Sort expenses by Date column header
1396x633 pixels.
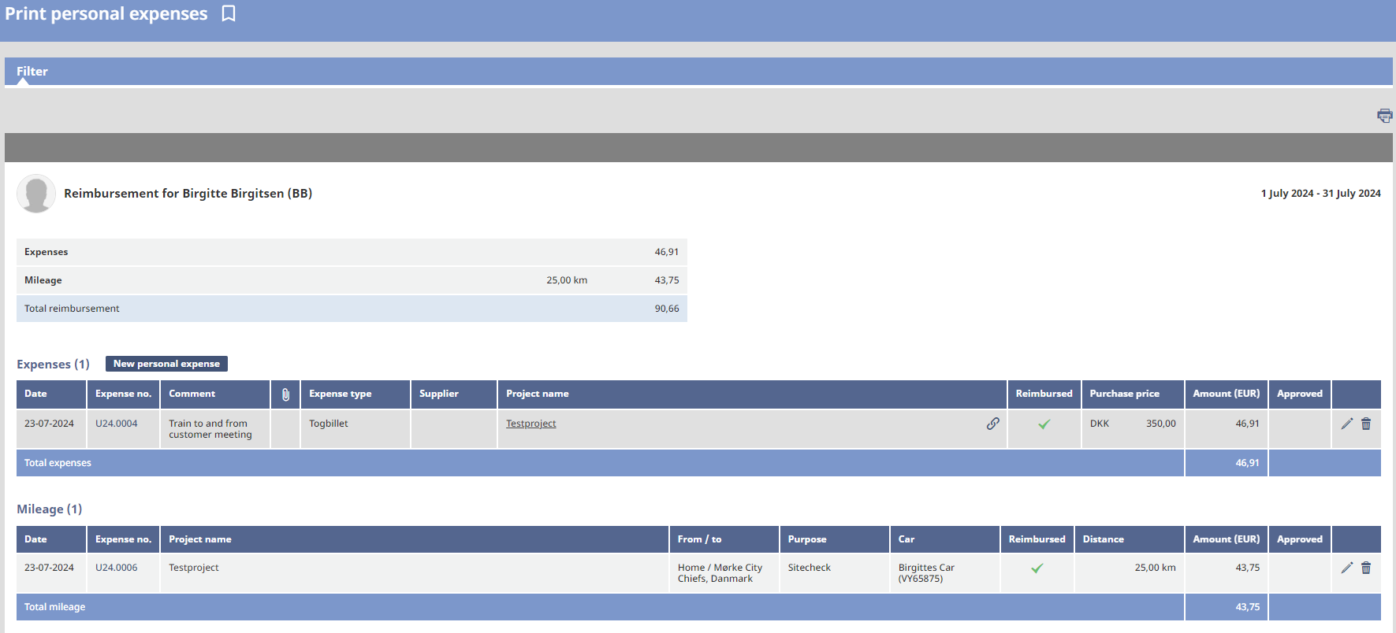click(x=36, y=394)
